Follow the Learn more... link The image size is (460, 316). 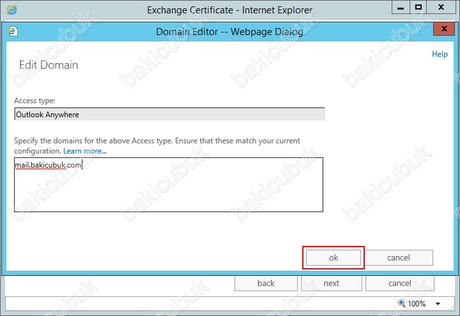pos(85,151)
